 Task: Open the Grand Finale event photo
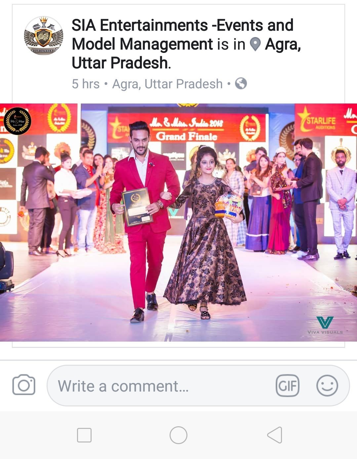point(178,222)
